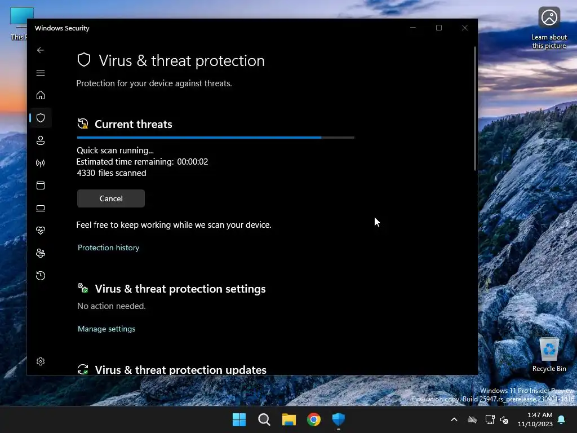Click the Windows Security vertical scrollbar
577x433 pixels.
pos(475,109)
